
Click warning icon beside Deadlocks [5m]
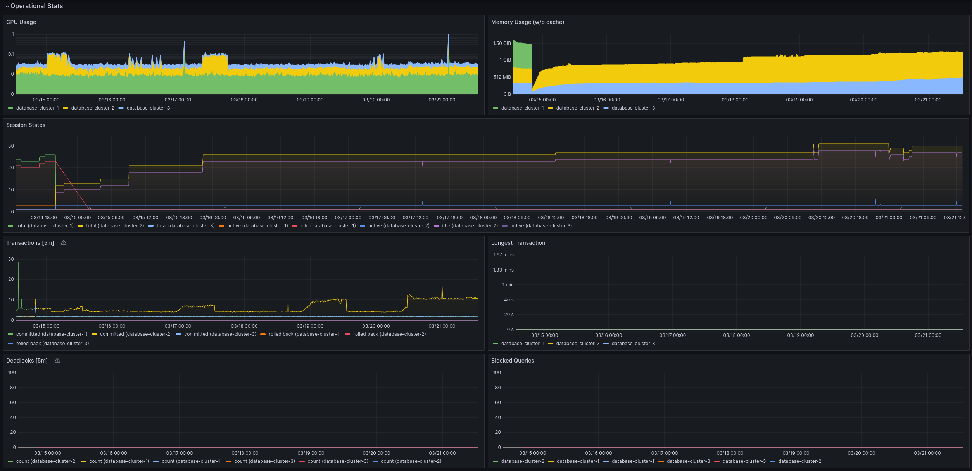coord(57,361)
